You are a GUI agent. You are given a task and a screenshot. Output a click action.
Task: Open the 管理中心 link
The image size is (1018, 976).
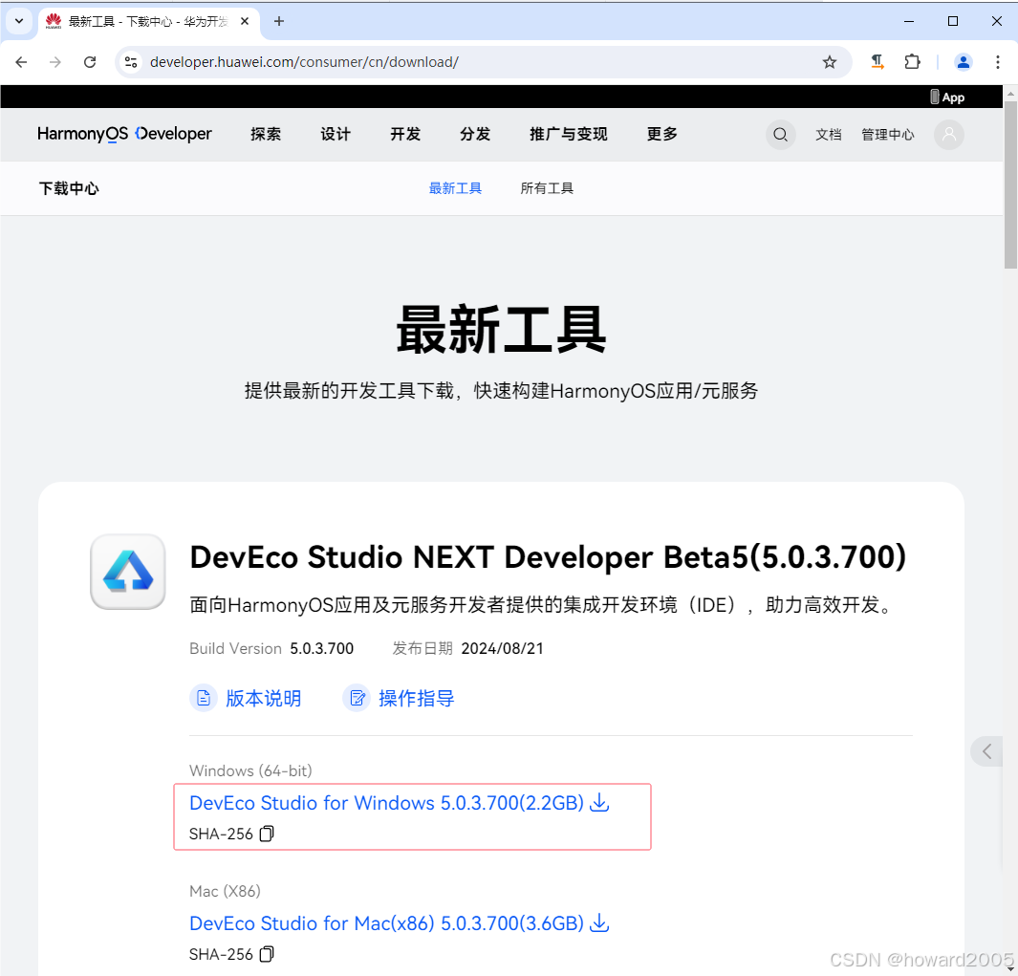coord(887,135)
